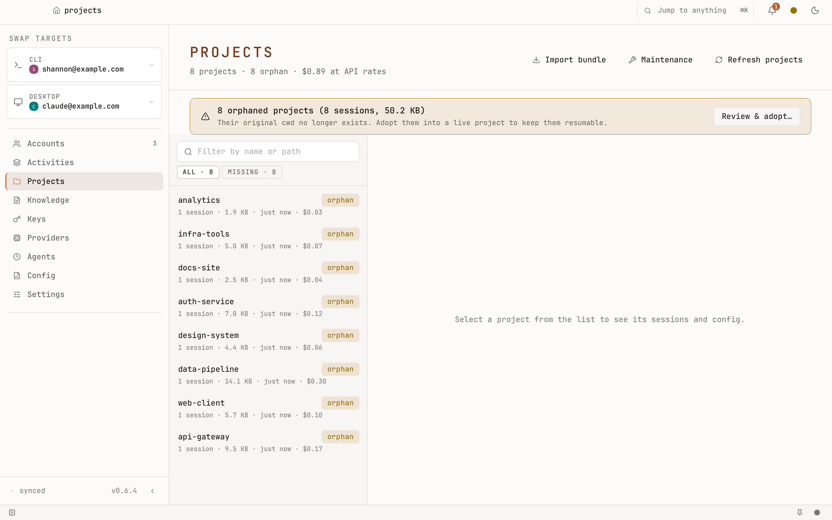
Task: Click the synced status text
Action: (32, 491)
